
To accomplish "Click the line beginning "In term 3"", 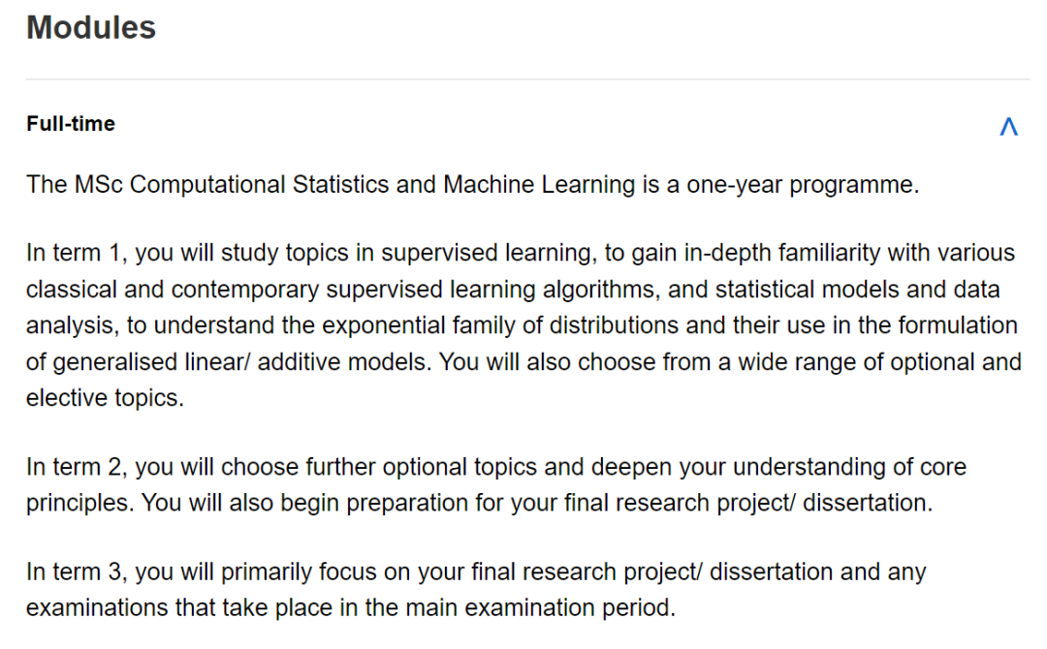I will [x=476, y=572].
